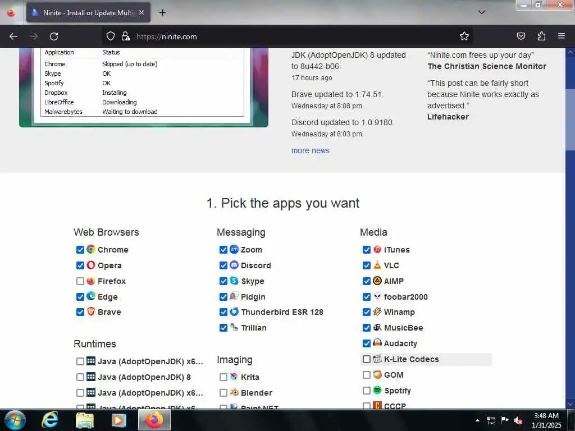This screenshot has height=431, width=575.
Task: Reload the current page
Action: coord(54,36)
